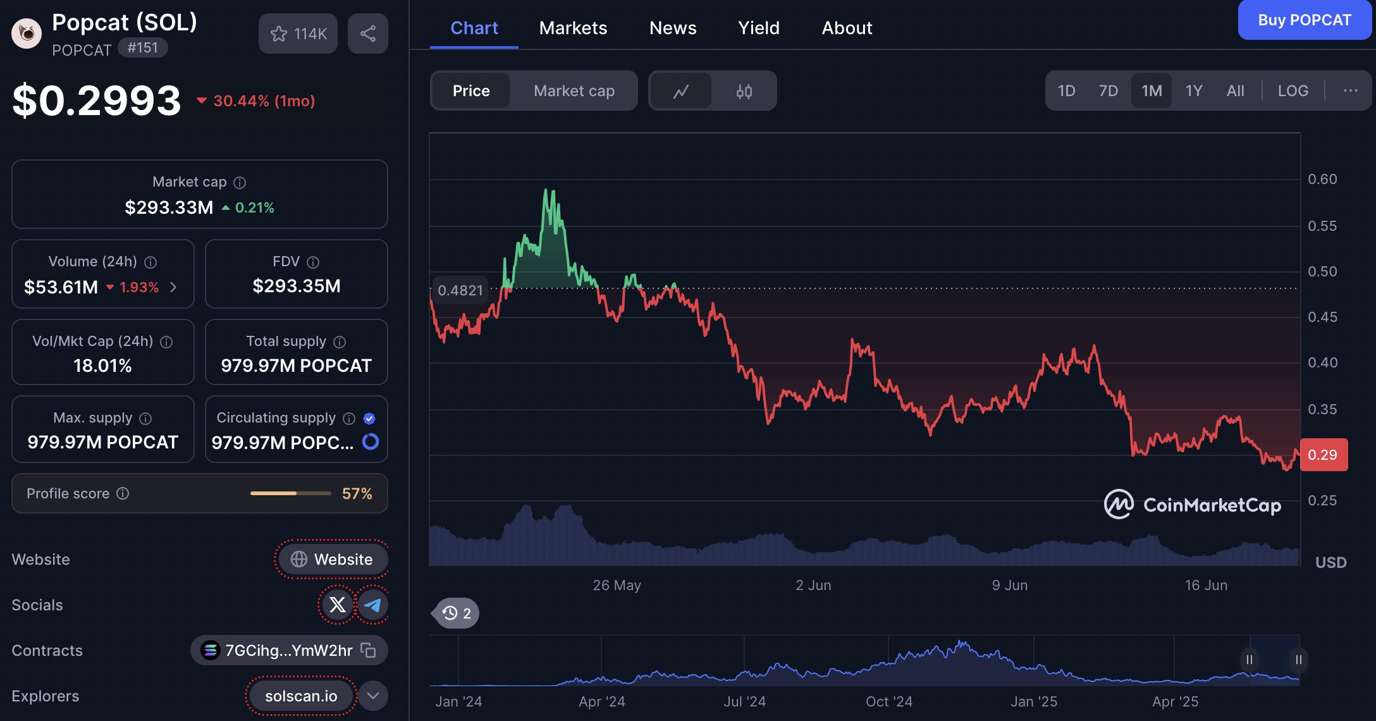Screen dimensions: 1376x721
Task: Show Profile score info icon
Action: click(123, 493)
